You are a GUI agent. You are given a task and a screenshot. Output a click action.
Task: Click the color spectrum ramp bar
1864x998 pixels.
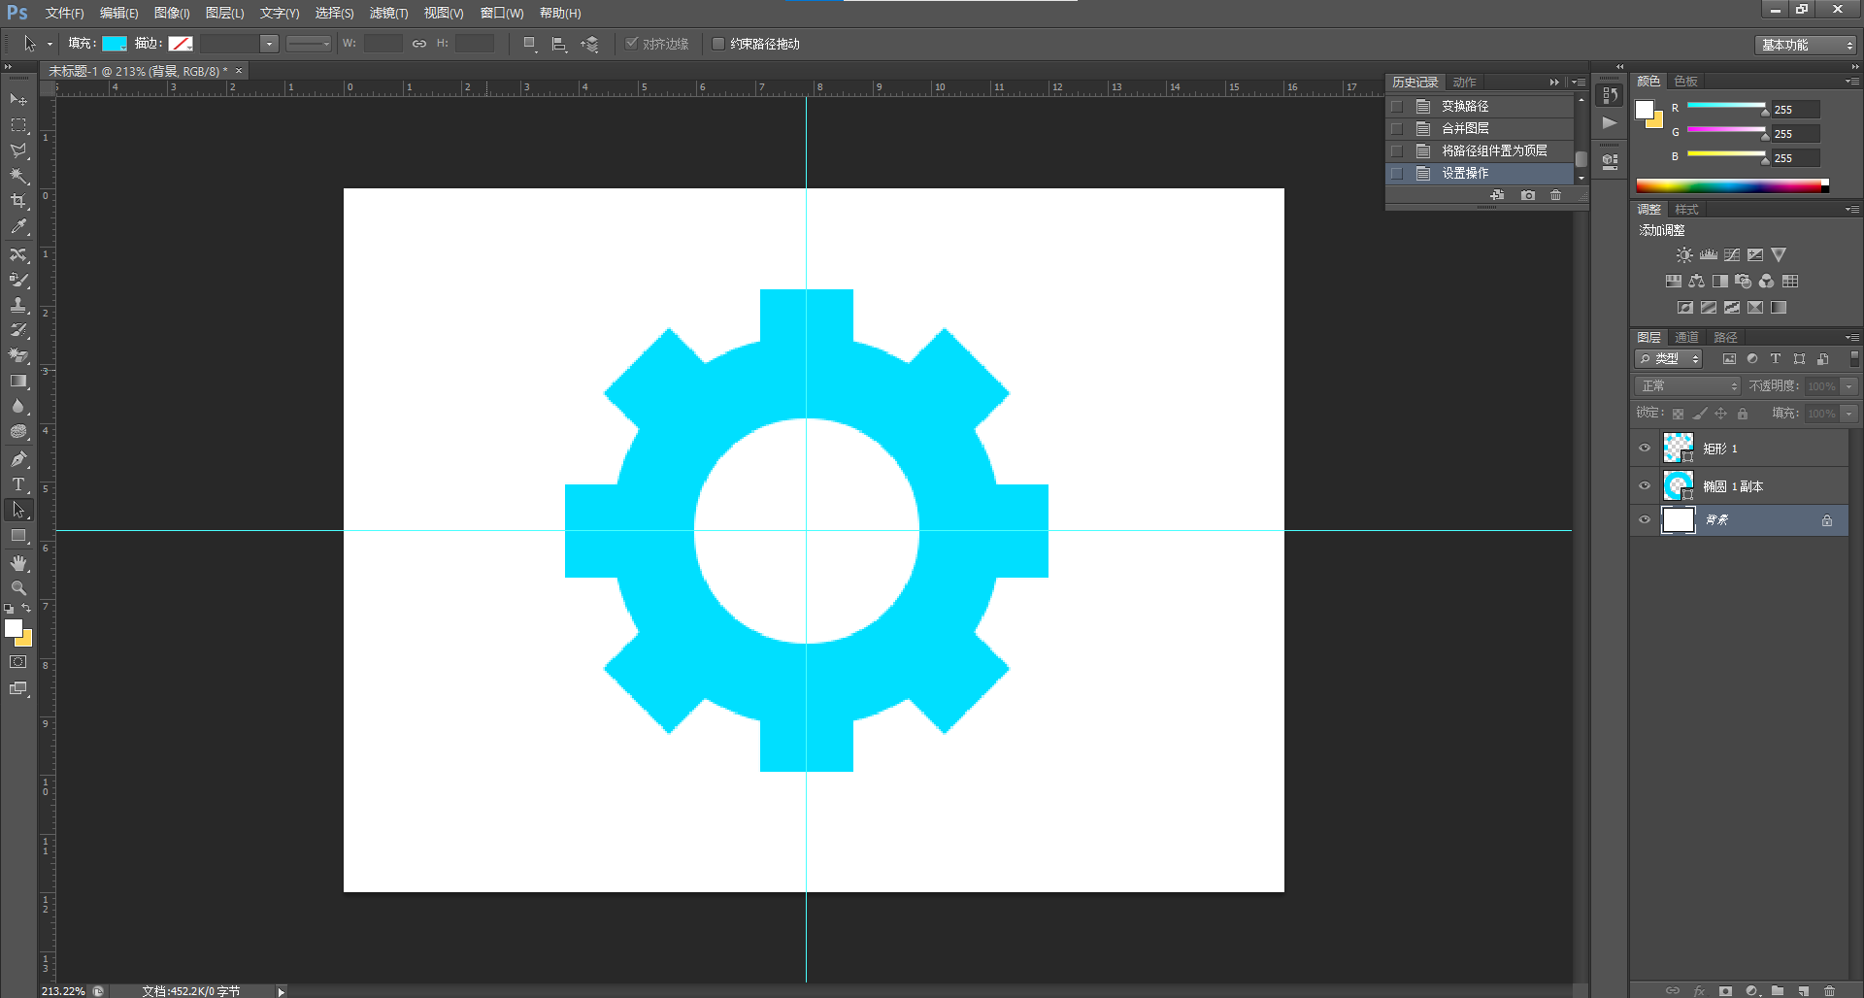pyautogui.click(x=1732, y=185)
